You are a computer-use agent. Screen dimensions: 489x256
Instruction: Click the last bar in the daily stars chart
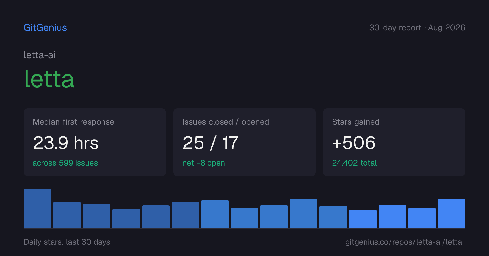452,213
